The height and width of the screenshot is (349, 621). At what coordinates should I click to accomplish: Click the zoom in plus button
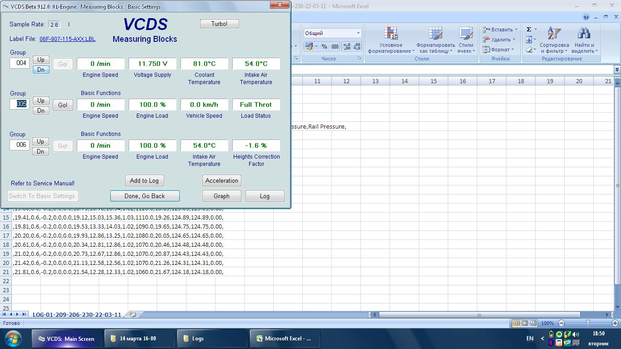[x=615, y=323]
